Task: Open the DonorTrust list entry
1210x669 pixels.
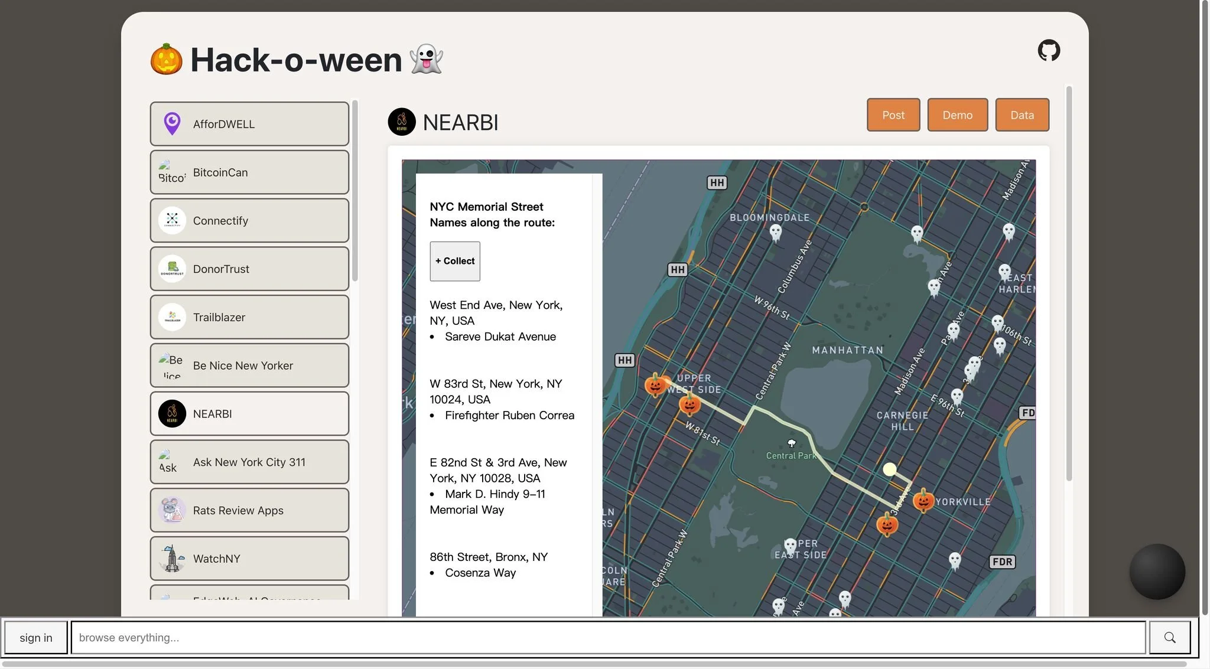Action: point(249,269)
